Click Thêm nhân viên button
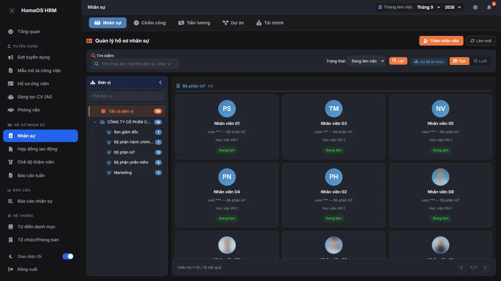Viewport: 501px width, 281px height. (x=441, y=41)
